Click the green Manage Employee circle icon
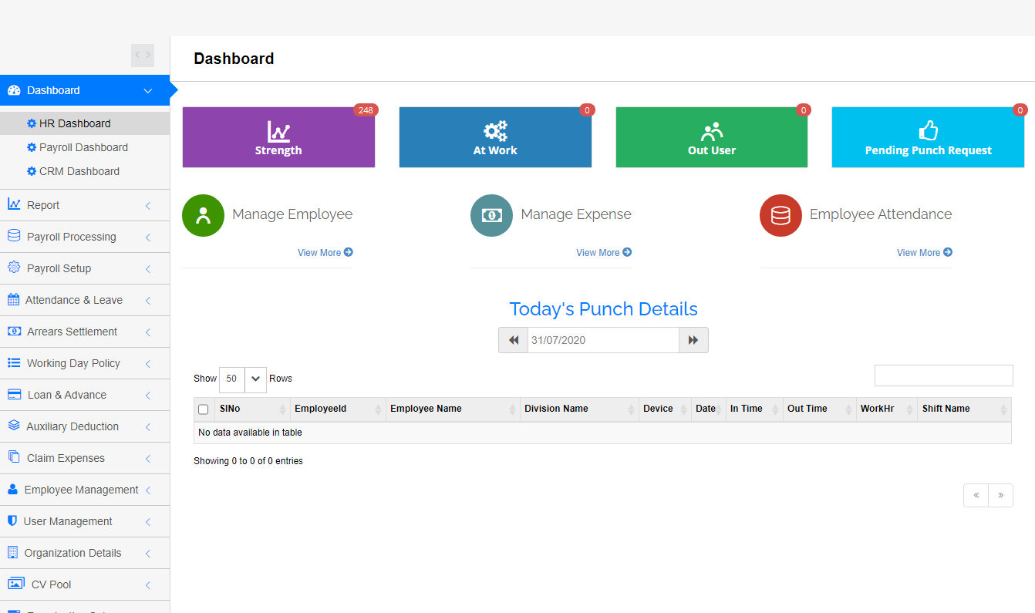 [x=203, y=215]
